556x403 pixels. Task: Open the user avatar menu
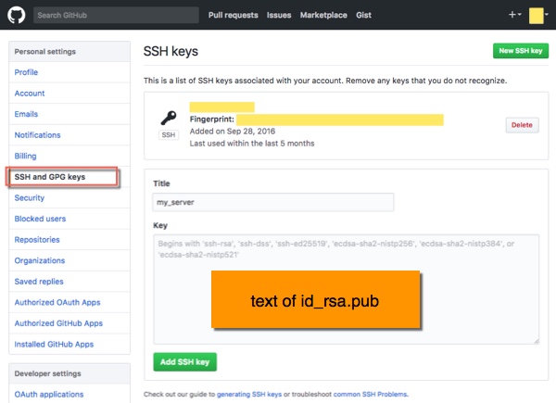pyautogui.click(x=538, y=16)
